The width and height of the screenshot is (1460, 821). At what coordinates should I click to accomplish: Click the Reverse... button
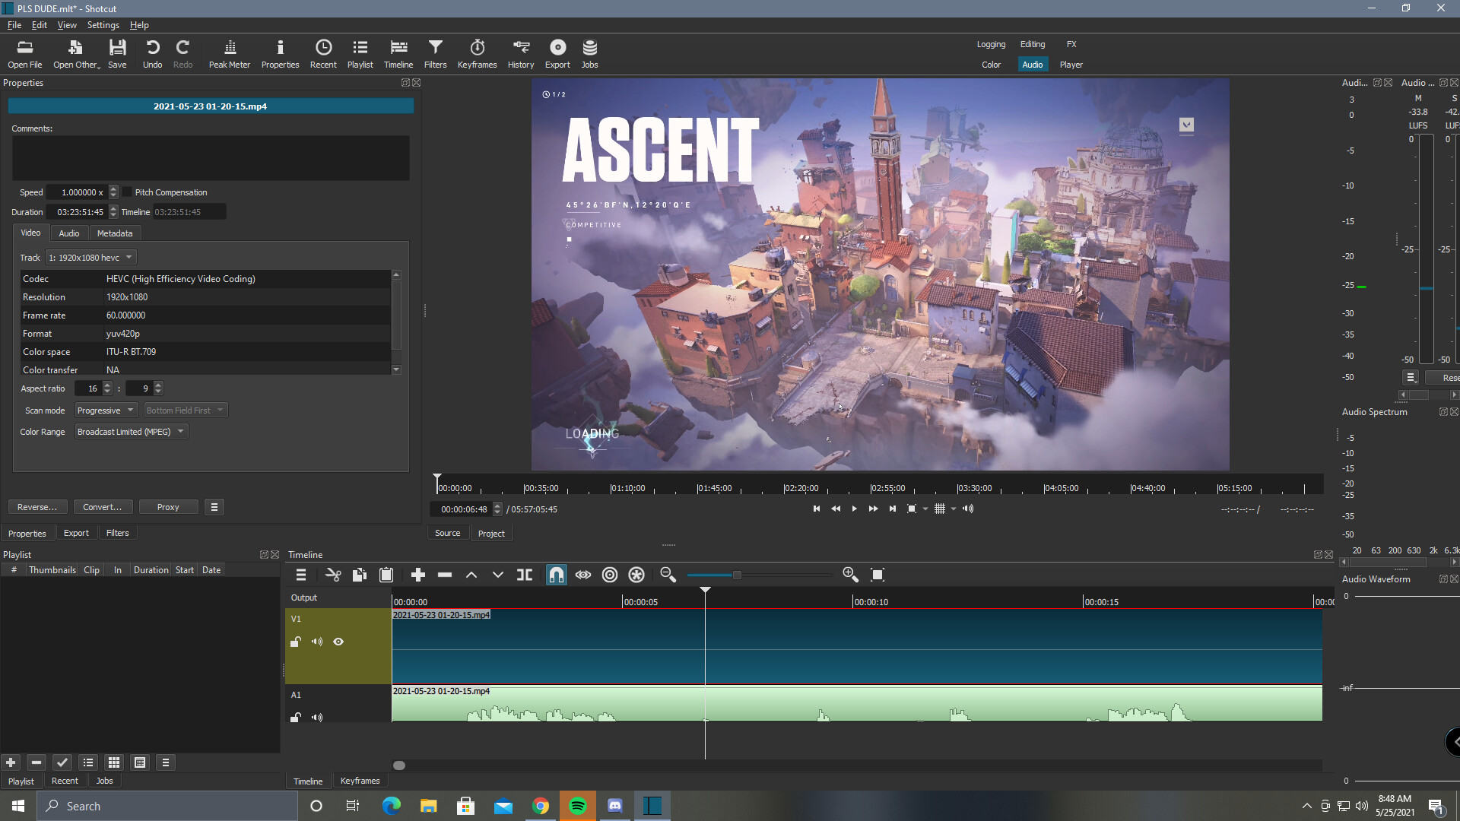pos(37,507)
